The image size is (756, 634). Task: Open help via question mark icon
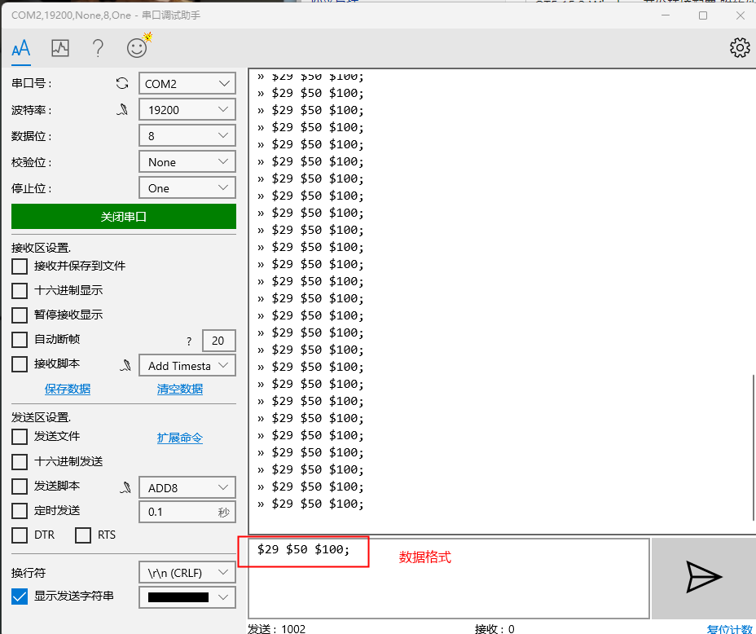(x=98, y=48)
